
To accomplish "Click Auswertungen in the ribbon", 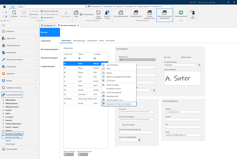I will pyautogui.click(x=87, y=14).
